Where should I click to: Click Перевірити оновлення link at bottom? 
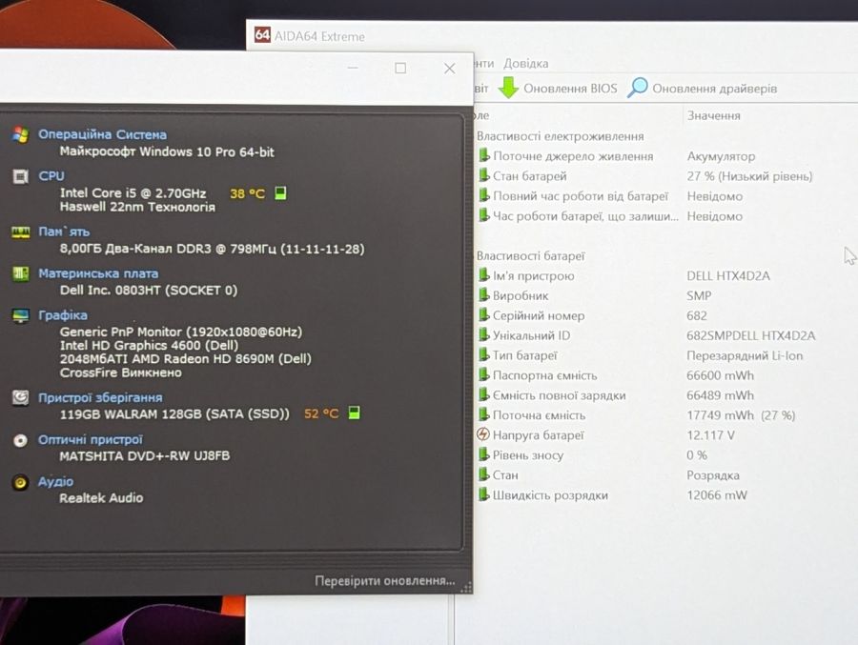pyautogui.click(x=385, y=580)
